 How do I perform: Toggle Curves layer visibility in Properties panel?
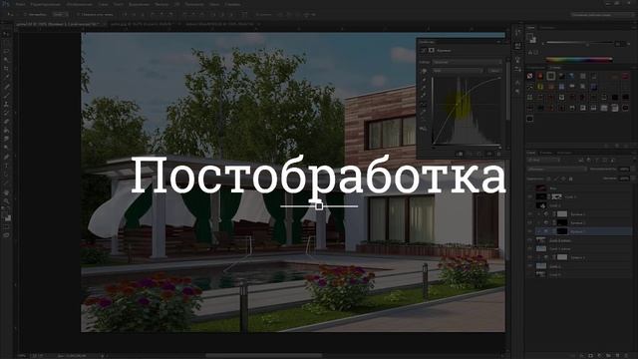click(x=489, y=154)
